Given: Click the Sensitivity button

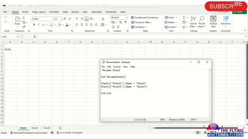Looking at the screenshot, I should [x=226, y=22].
